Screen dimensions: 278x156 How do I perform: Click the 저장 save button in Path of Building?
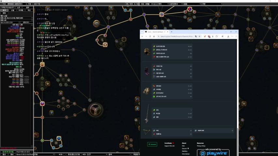click(x=30, y=4)
